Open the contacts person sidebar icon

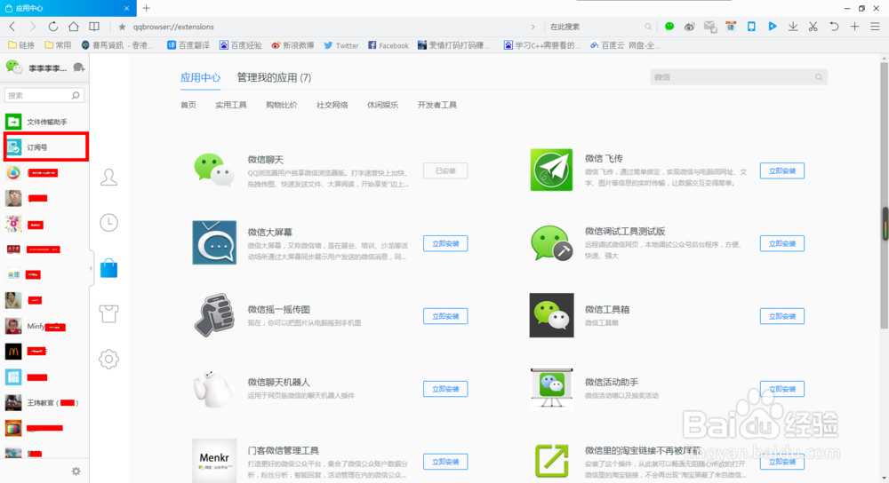coord(108,178)
